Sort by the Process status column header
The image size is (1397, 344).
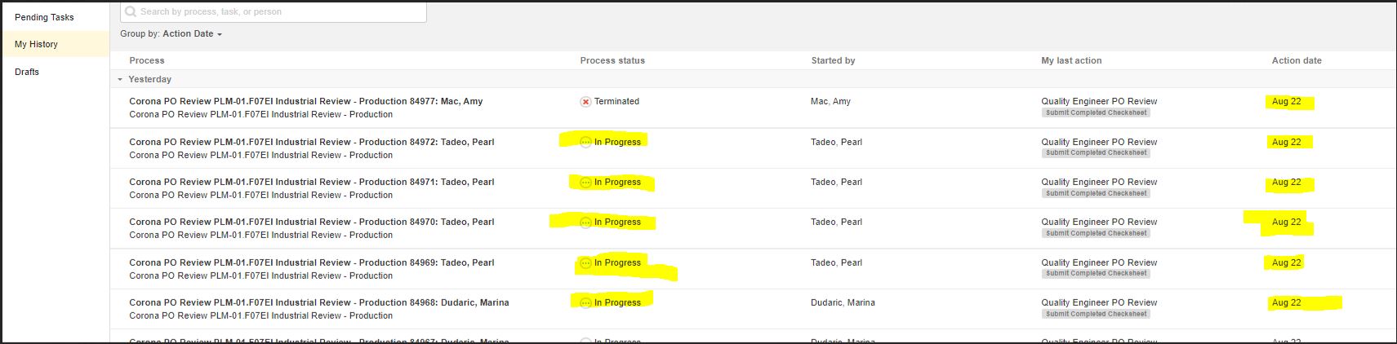point(612,61)
